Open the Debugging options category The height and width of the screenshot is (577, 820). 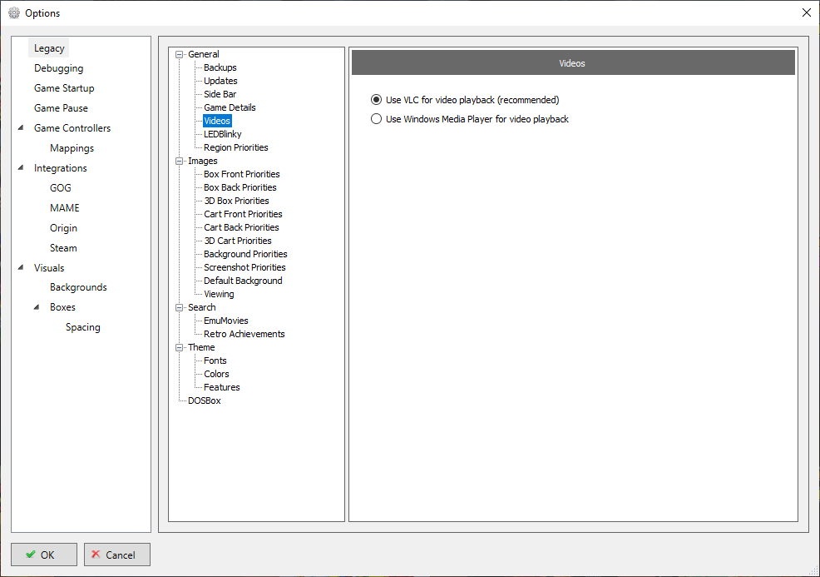[58, 68]
